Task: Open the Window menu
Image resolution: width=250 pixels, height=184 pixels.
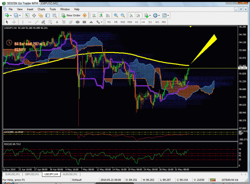Action: coord(65,9)
